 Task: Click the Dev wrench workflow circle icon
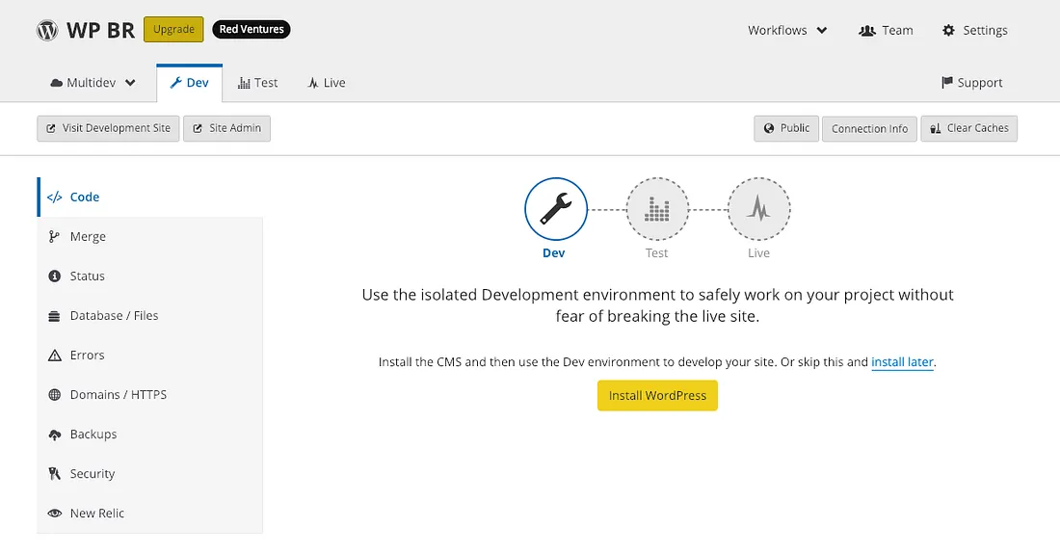pyautogui.click(x=556, y=209)
